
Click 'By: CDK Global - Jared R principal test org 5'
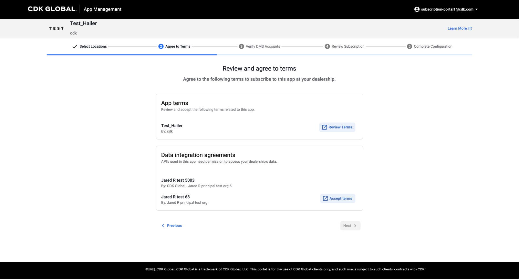coord(196,186)
